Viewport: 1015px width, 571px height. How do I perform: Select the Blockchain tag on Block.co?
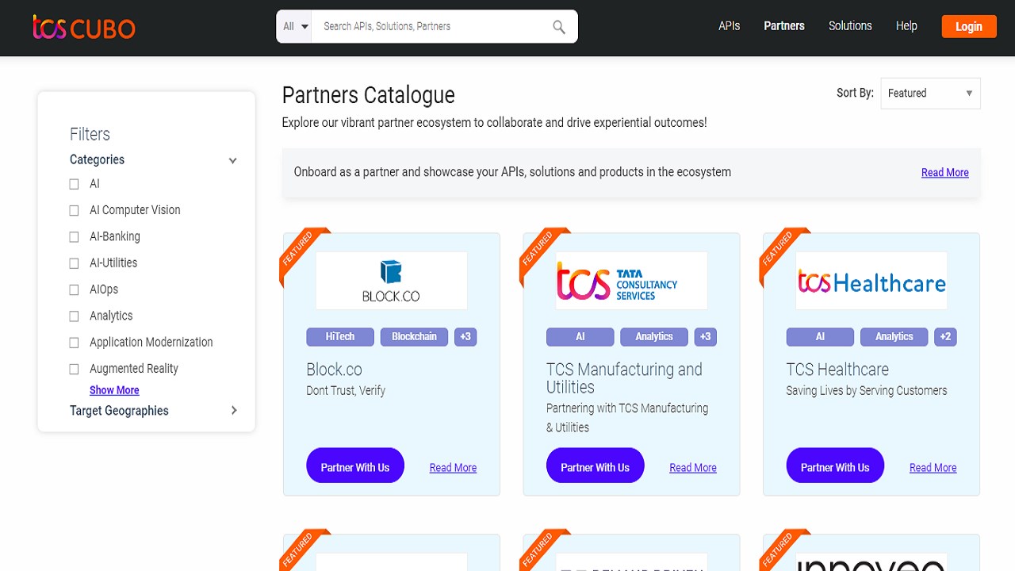pyautogui.click(x=414, y=337)
